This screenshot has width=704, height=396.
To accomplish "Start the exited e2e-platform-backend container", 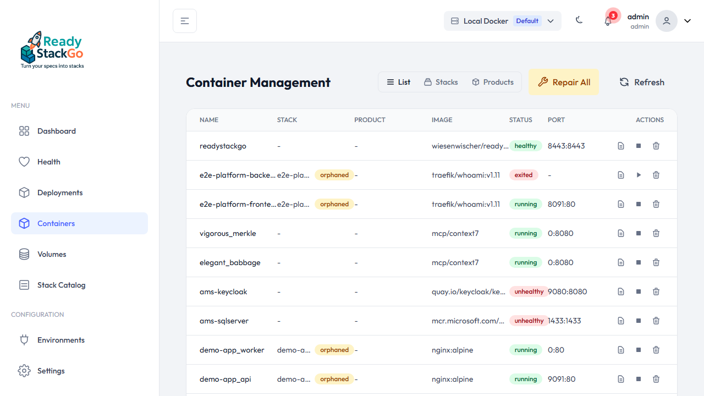I will click(639, 175).
